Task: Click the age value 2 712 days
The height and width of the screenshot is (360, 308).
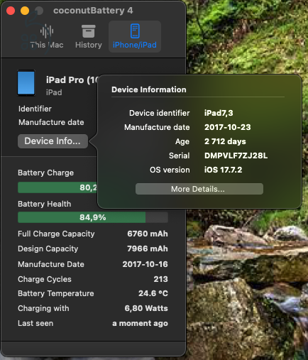Action: [225, 141]
